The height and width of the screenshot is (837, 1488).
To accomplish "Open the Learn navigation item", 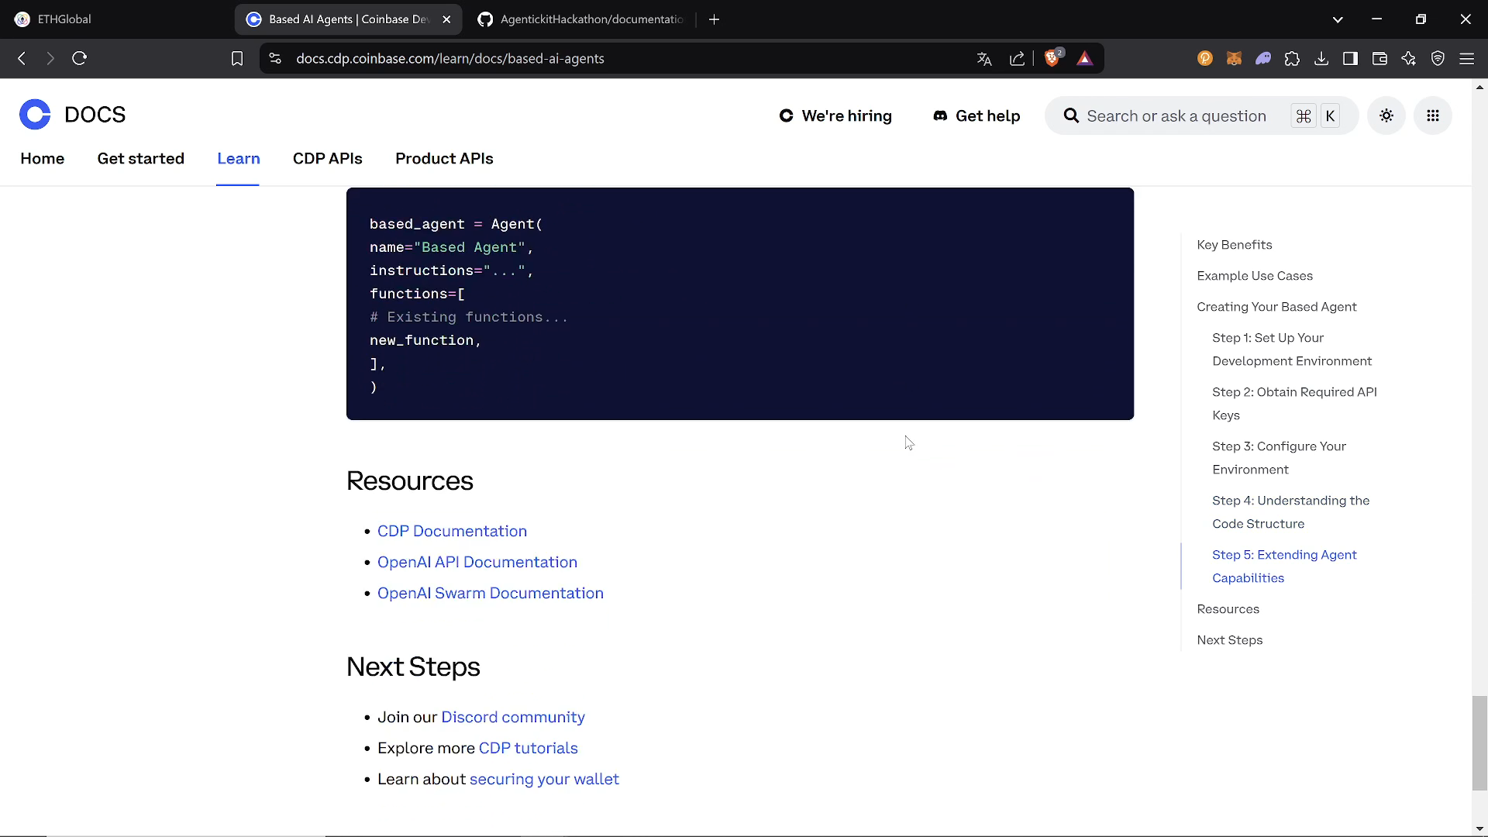I will click(239, 158).
